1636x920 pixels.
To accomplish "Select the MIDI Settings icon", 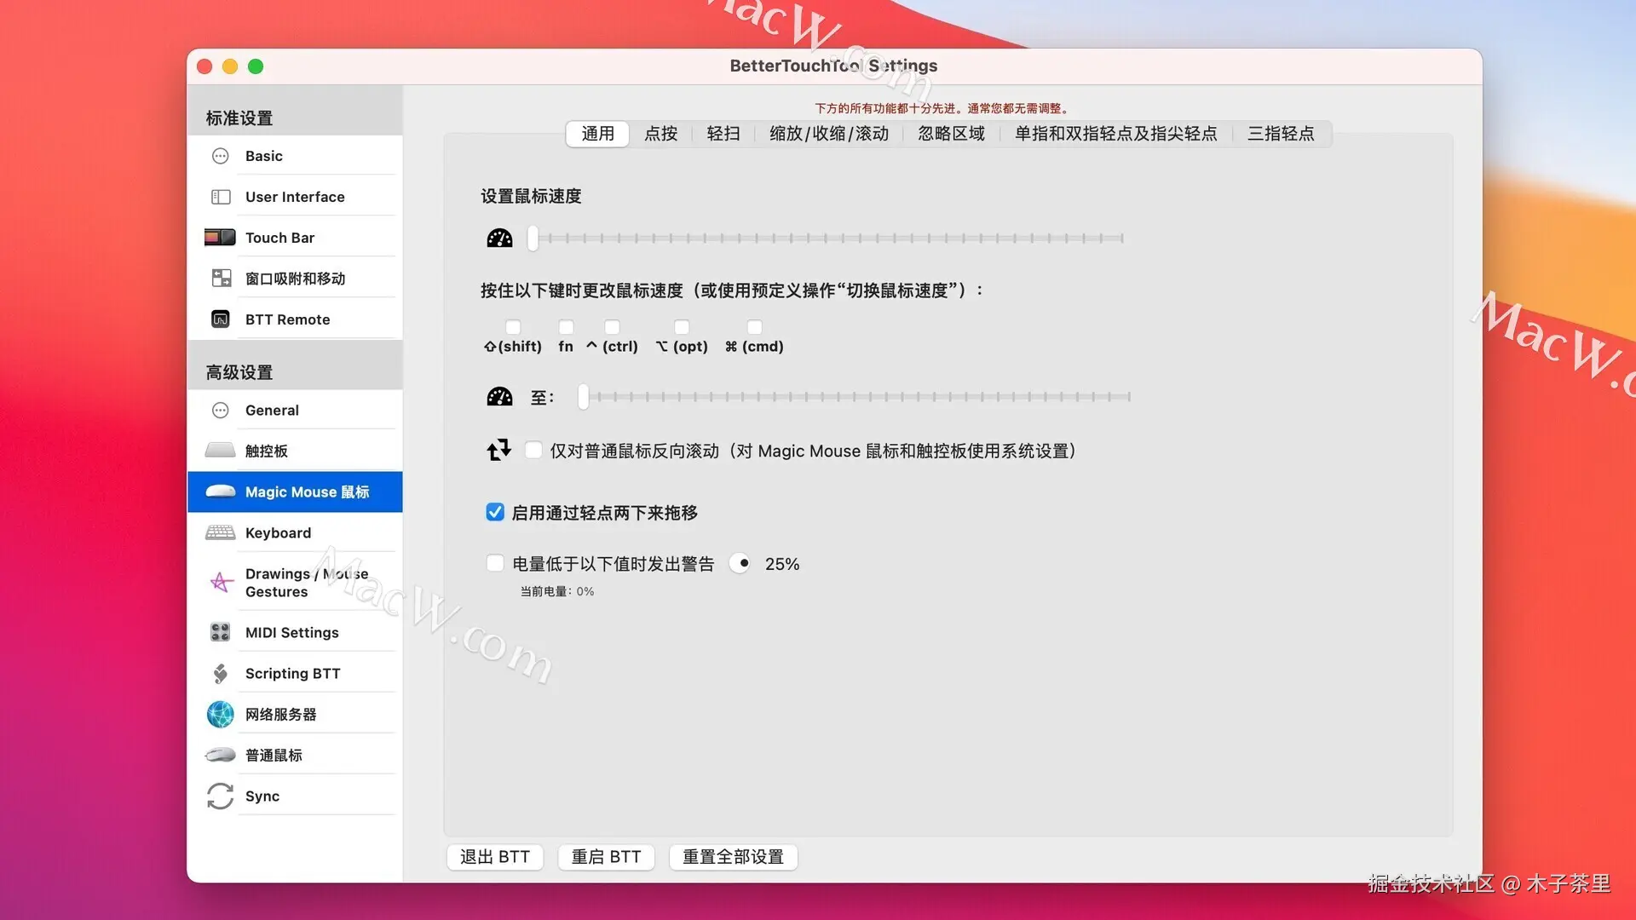I will 221,632.
